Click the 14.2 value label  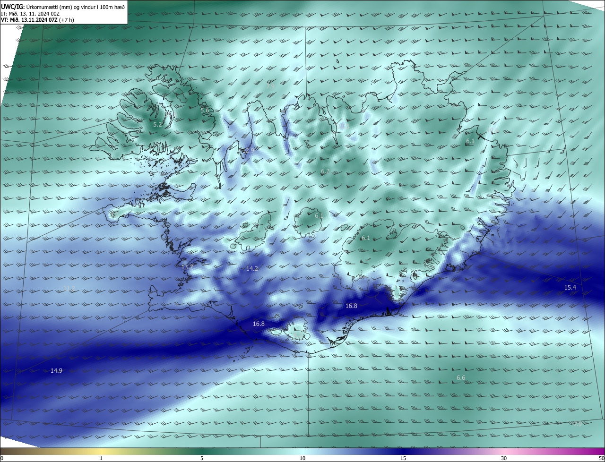pos(252,269)
